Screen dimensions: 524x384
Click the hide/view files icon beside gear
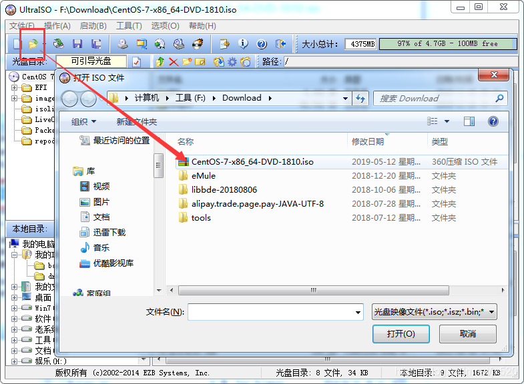point(245,62)
